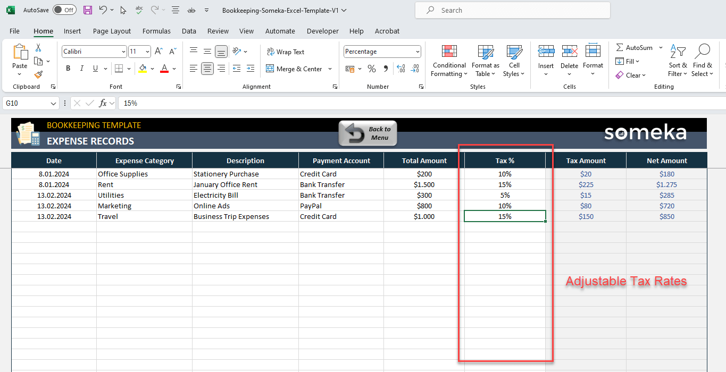Click the Cut scissors icon
This screenshot has height=372, width=726.
38,48
